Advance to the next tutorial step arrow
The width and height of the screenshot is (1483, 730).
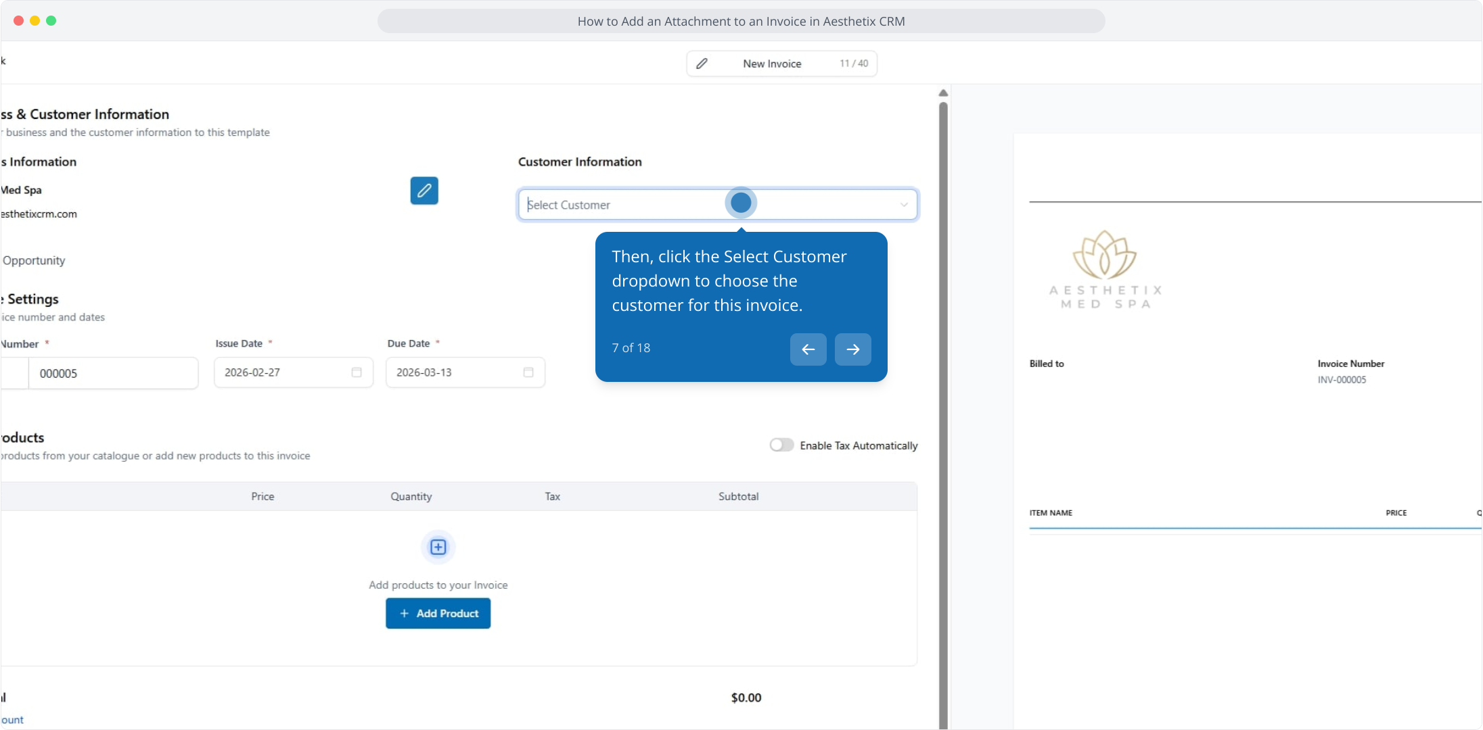coord(852,349)
